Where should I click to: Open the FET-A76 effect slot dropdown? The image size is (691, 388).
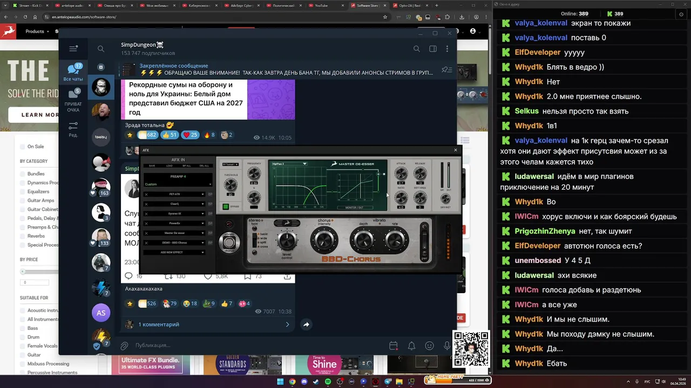203,195
